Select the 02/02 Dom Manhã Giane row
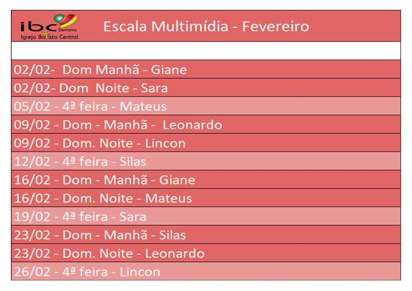The height and width of the screenshot is (291, 412). click(x=206, y=69)
